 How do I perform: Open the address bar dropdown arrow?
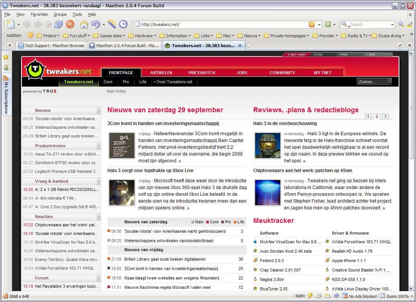pos(319,24)
